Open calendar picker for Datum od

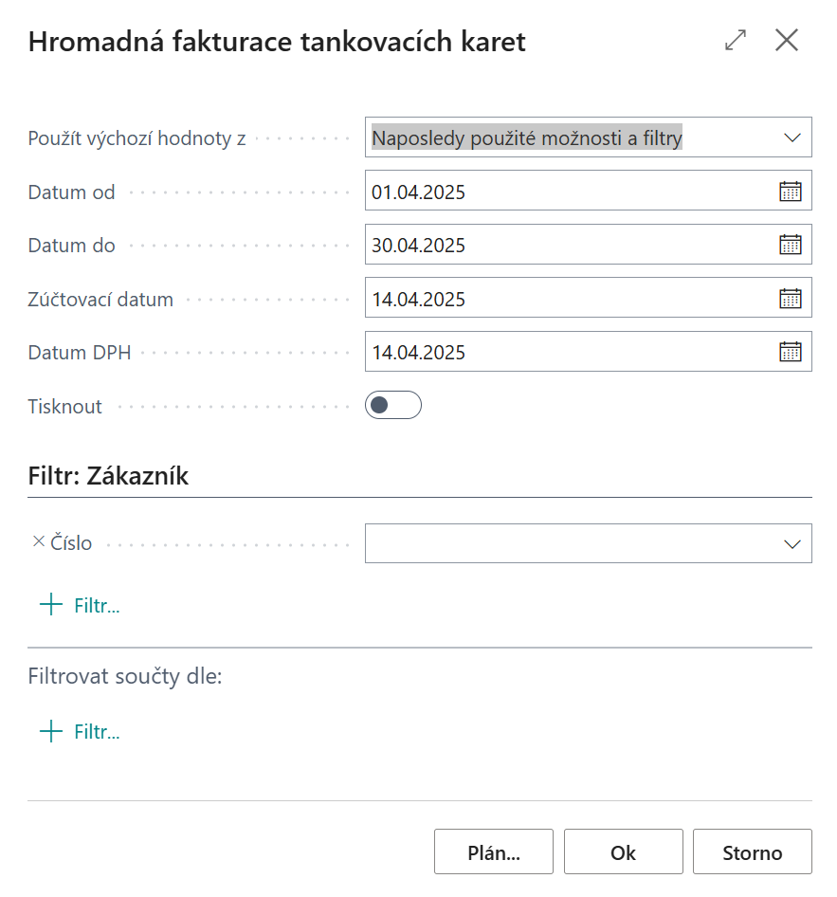click(790, 192)
